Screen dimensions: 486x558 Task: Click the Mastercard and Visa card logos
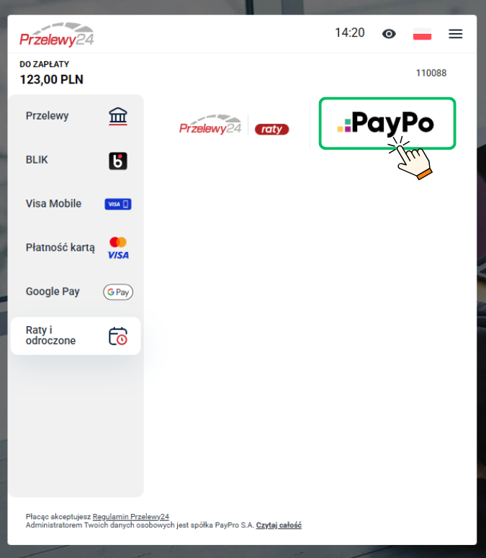tap(118, 248)
